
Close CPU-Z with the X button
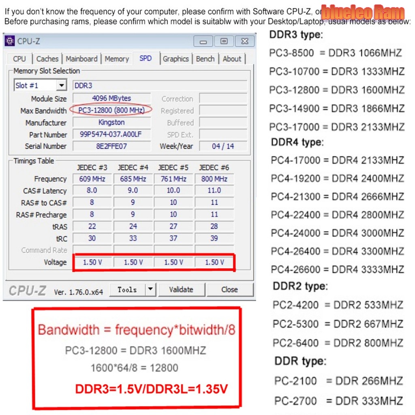click(244, 41)
